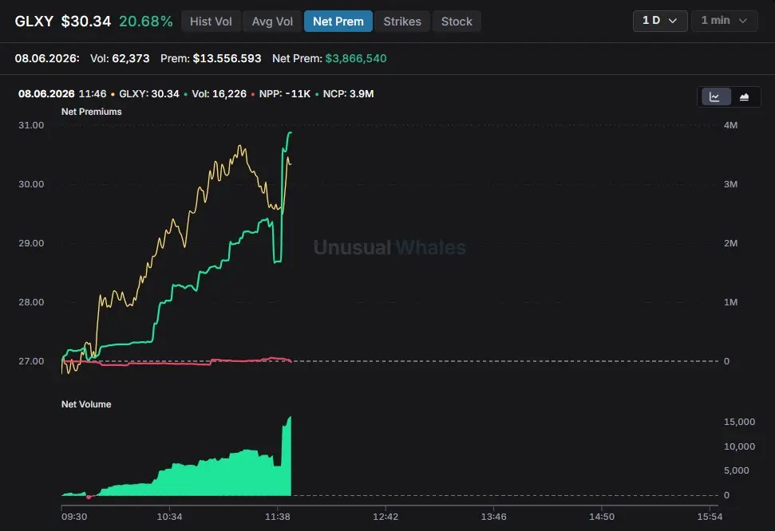775x531 pixels.
Task: Click the 29.00 price axis label
Action: (31, 243)
